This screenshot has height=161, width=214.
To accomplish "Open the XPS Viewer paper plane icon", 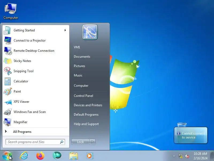I will (8, 102).
